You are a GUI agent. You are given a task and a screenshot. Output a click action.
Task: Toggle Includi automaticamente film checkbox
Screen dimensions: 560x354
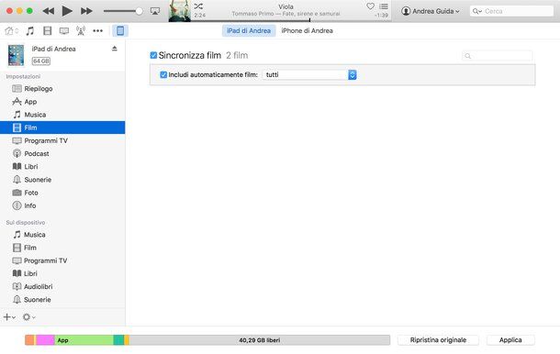click(x=163, y=74)
